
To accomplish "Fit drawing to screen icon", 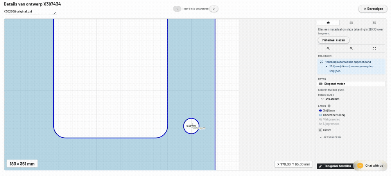I will (x=374, y=48).
